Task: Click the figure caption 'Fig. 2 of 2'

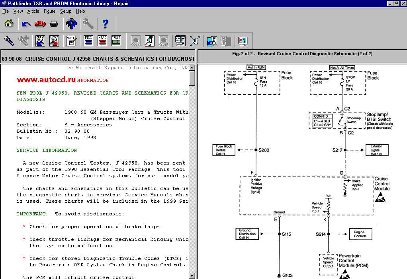Action: point(302,54)
